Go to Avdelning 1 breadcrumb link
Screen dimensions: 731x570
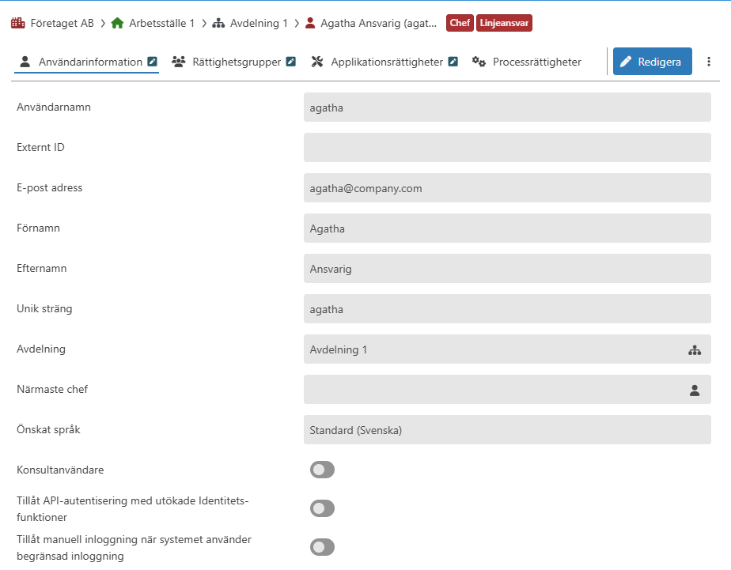click(259, 23)
